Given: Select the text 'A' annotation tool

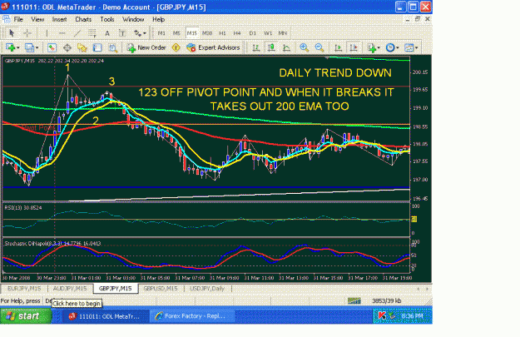Looking at the screenshot, I should tap(107, 33).
